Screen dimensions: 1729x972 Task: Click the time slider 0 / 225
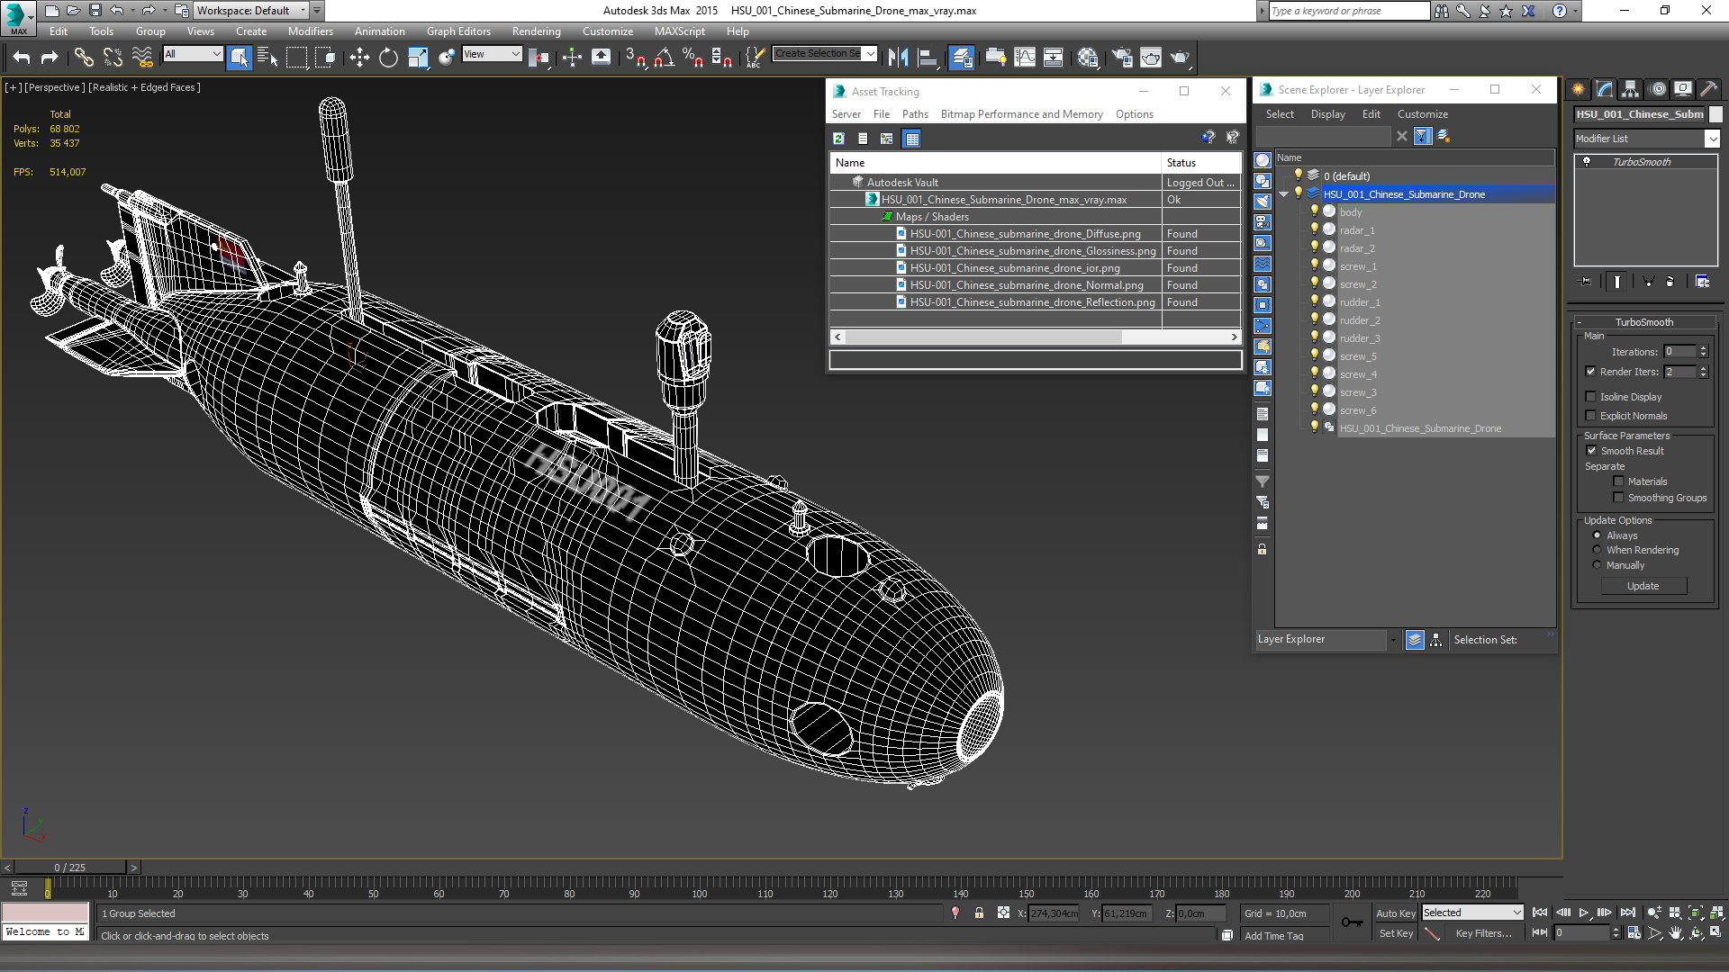70,868
